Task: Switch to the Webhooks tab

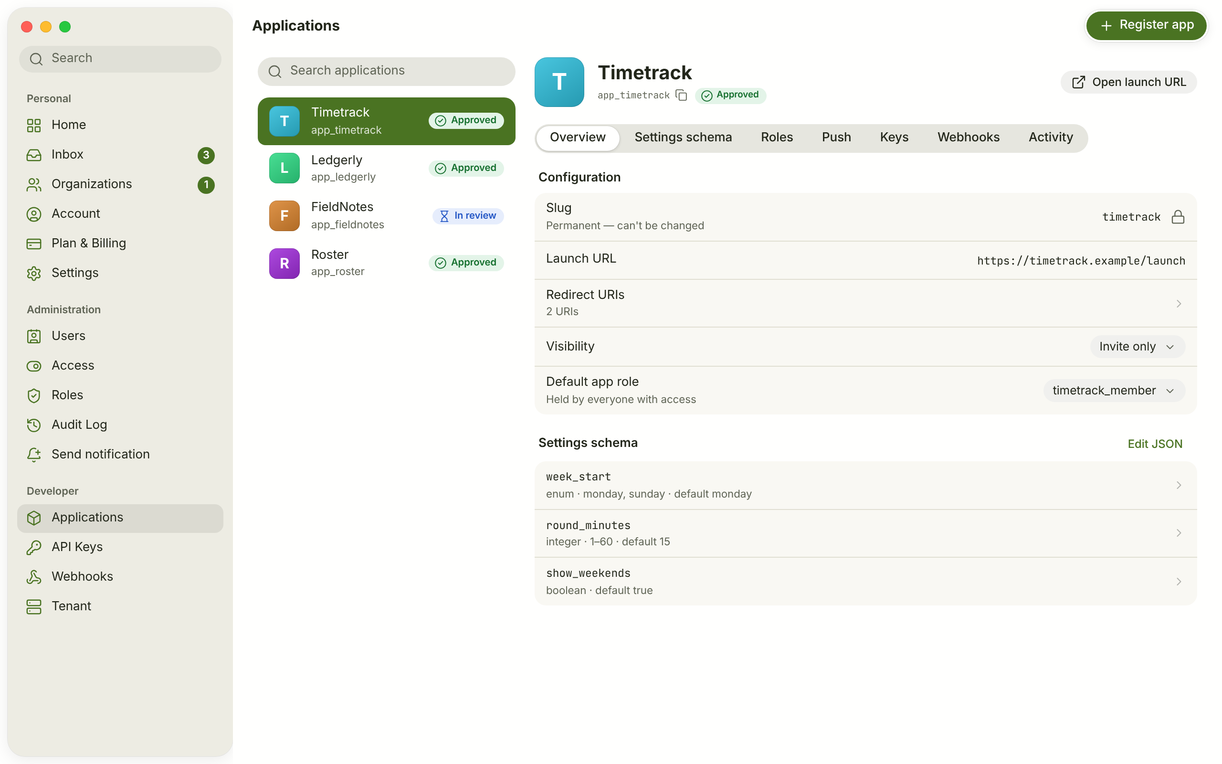Action: click(968, 138)
